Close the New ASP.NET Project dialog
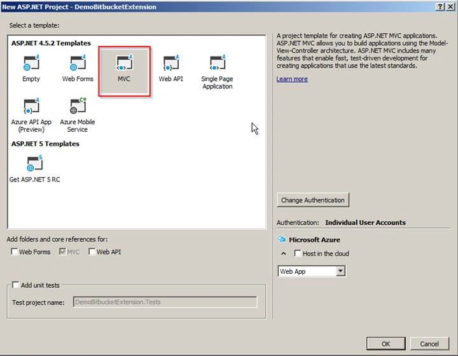458x356 pixels. (x=450, y=7)
